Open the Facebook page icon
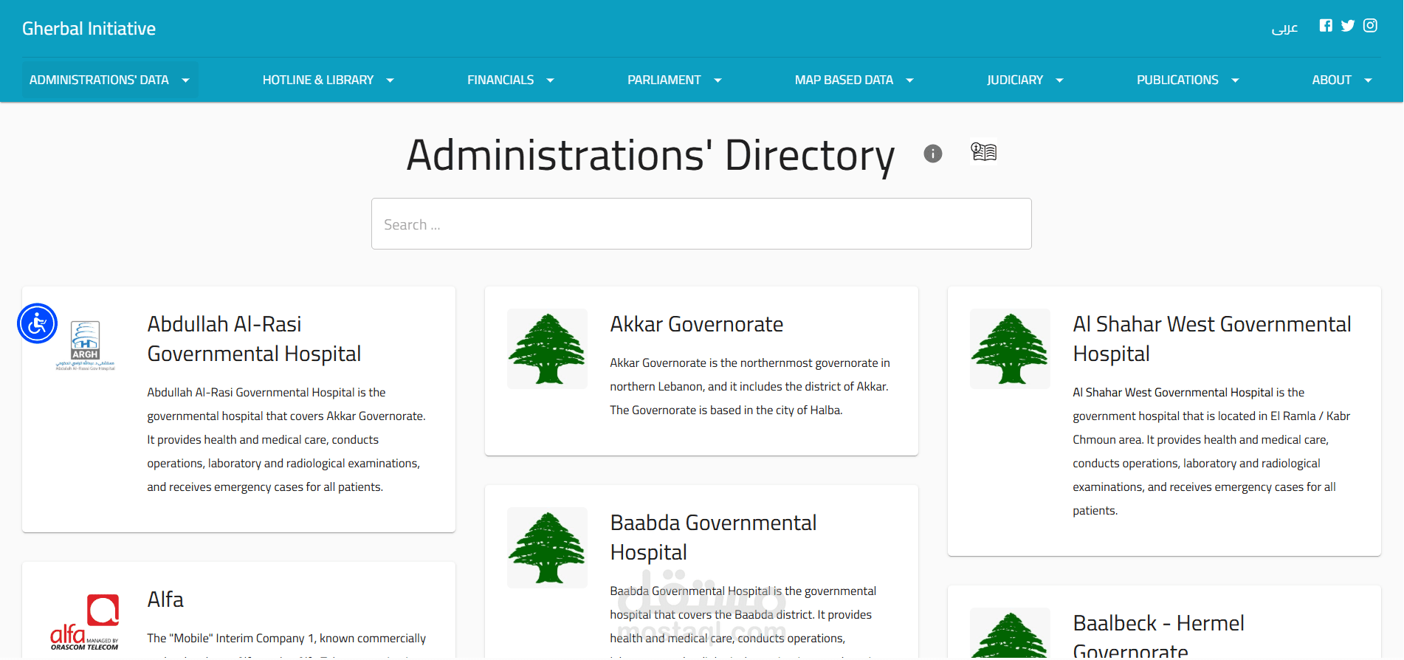The image size is (1404, 660). tap(1326, 26)
